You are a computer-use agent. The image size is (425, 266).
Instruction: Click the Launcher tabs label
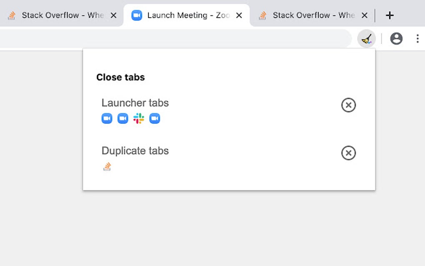click(135, 103)
